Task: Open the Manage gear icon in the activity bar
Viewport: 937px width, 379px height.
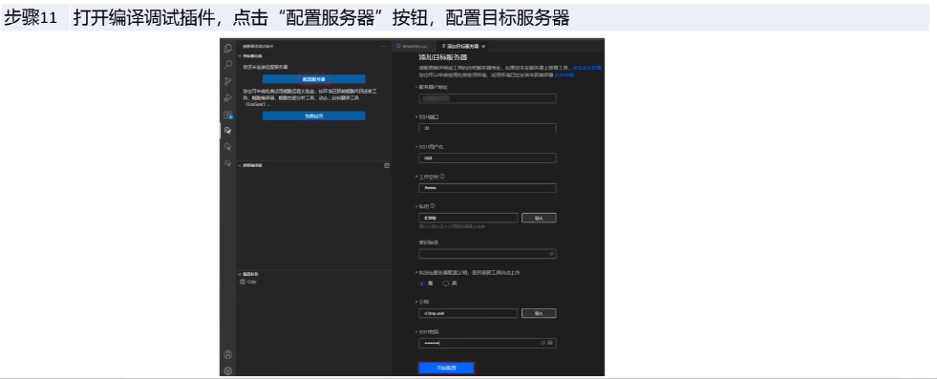Action: [x=227, y=370]
